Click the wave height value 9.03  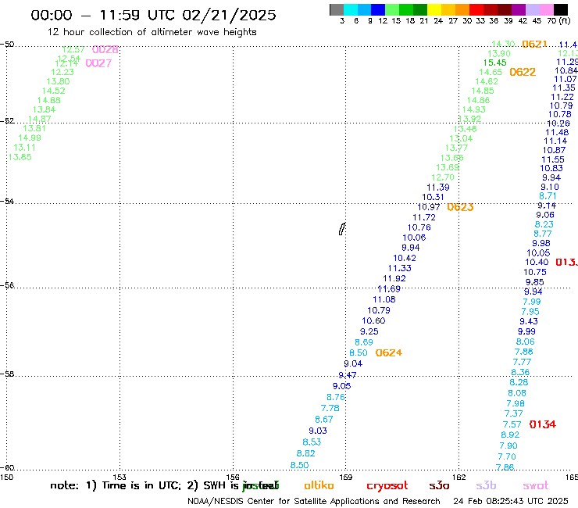318,431
